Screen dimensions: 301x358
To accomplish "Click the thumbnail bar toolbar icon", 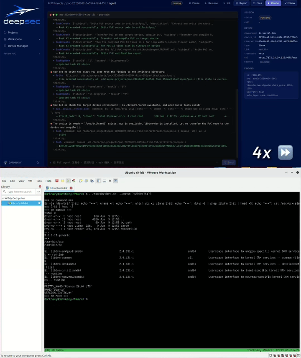I will tap(104, 181).
